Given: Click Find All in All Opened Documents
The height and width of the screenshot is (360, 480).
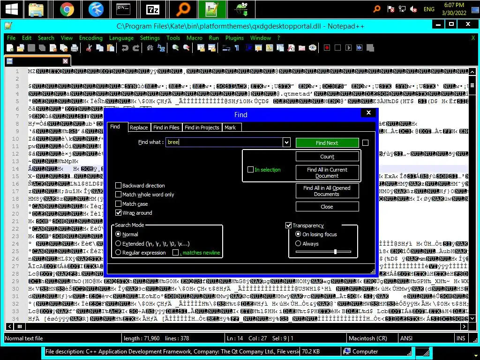Looking at the screenshot, I should (x=327, y=191).
